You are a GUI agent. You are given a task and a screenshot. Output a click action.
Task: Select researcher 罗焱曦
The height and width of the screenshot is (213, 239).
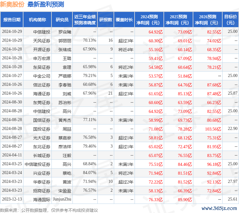[65, 32]
